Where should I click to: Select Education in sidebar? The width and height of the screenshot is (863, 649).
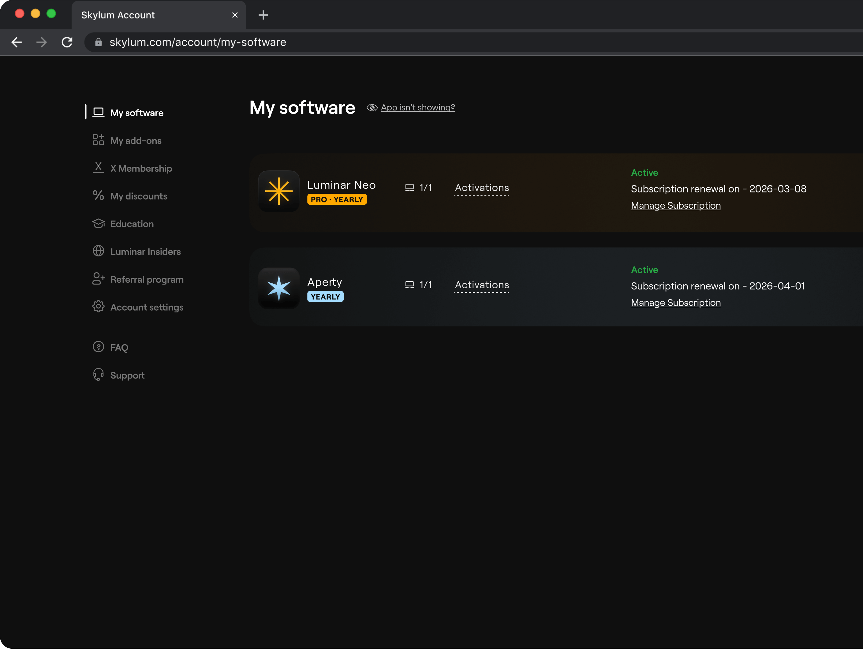(132, 224)
